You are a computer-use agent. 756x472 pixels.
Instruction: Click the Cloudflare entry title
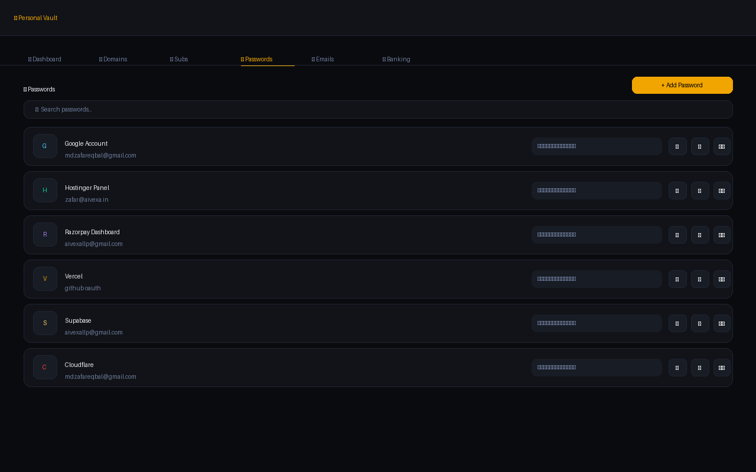pos(79,365)
